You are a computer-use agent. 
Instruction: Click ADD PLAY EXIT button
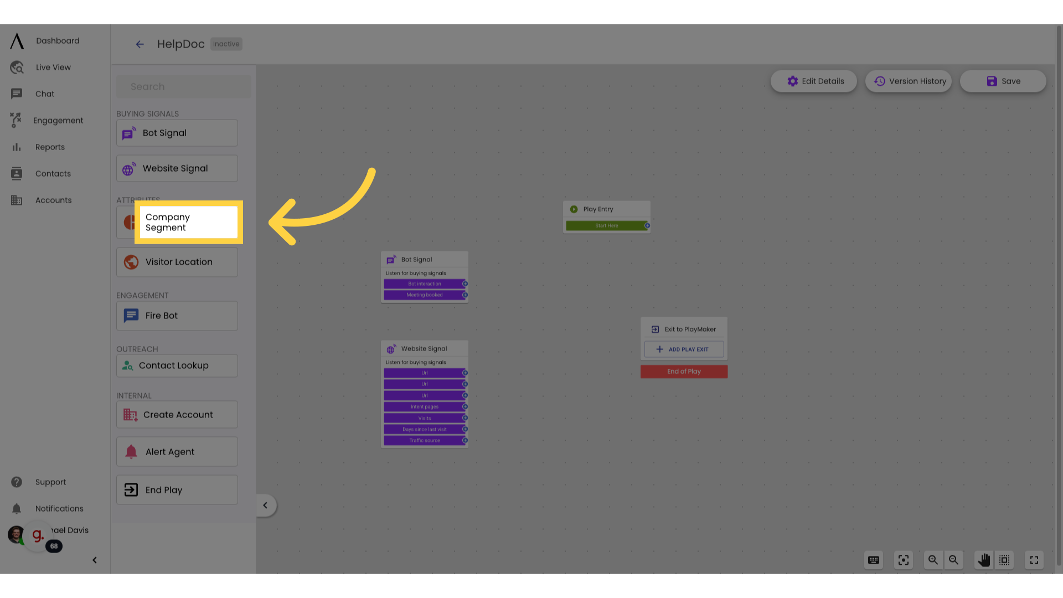[x=684, y=349]
